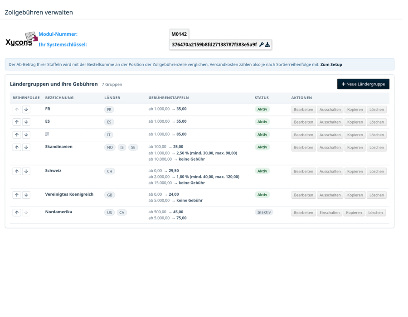Viewport: 408px width, 317px height.
Task: Move the Schweiz group down
Action: [x=26, y=171]
